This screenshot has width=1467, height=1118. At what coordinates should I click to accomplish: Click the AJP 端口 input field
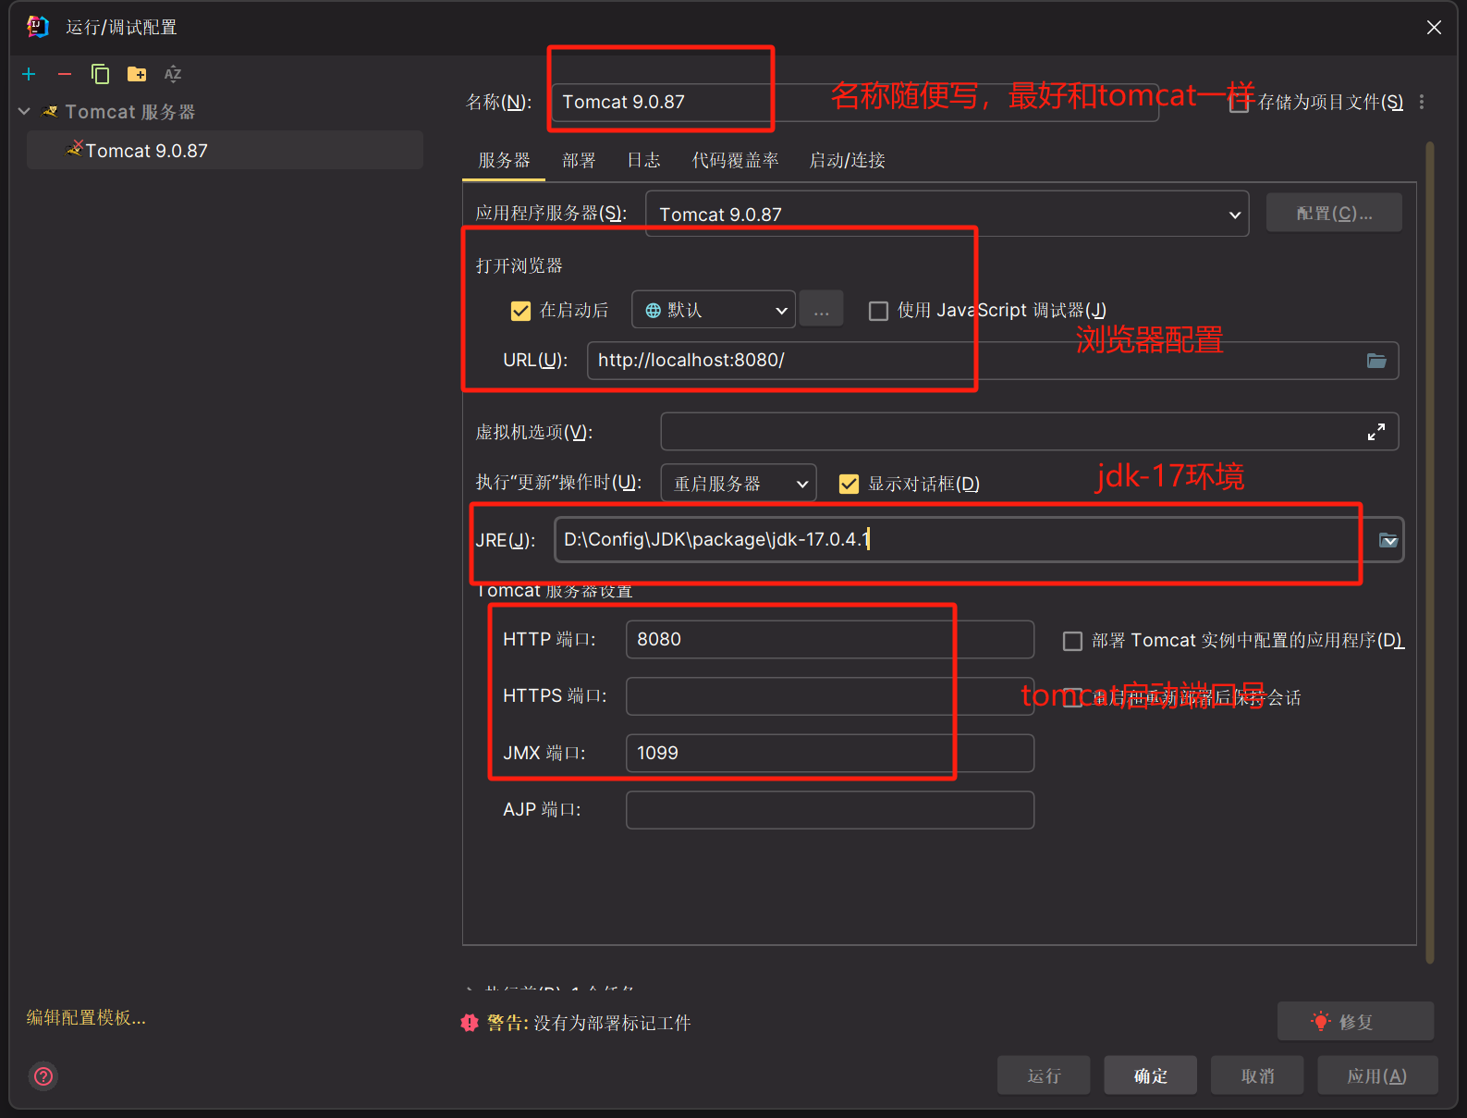830,810
